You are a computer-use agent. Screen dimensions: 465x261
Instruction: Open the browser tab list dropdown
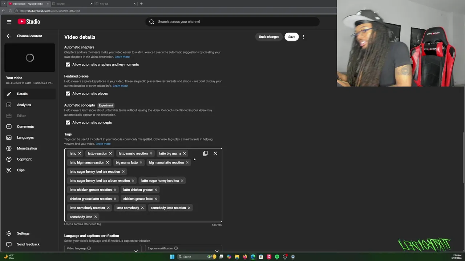click(x=3, y=4)
